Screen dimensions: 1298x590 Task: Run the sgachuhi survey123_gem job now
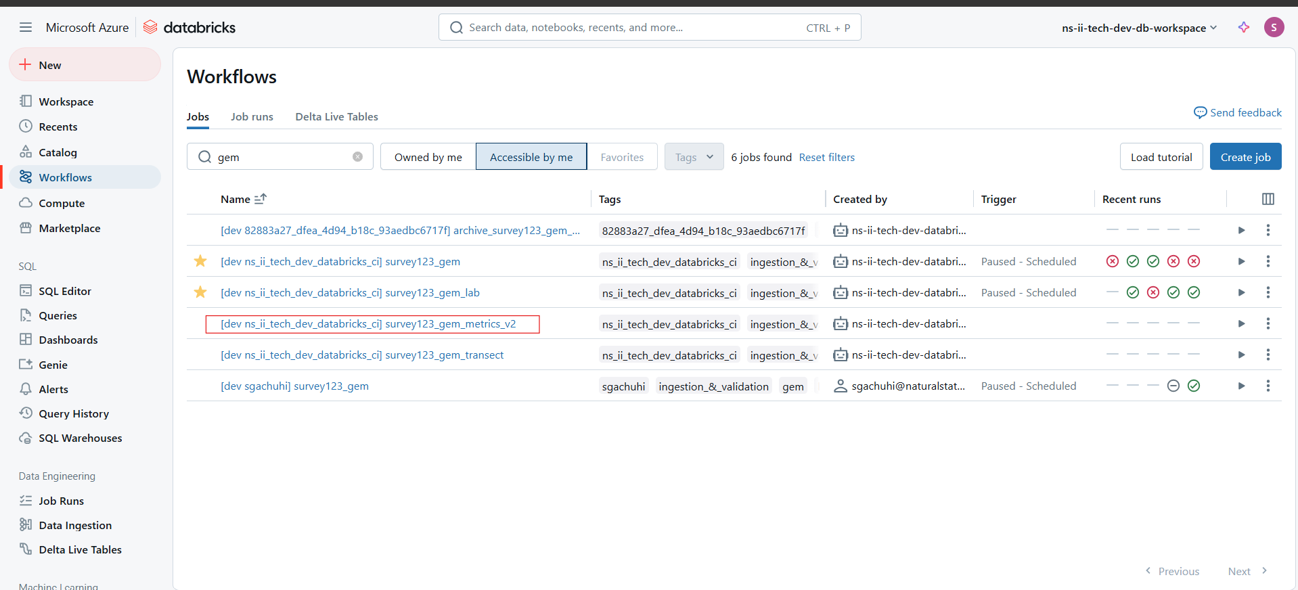pos(1241,386)
